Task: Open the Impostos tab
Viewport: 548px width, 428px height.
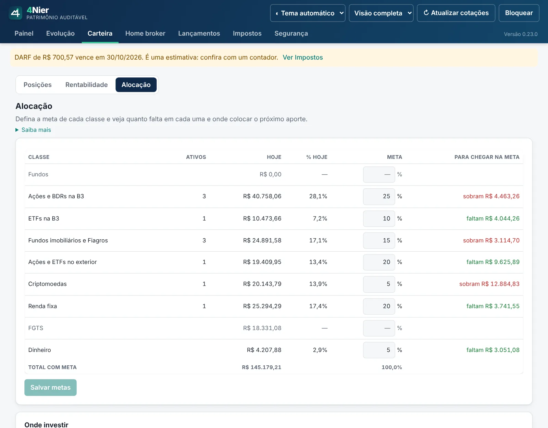Action: (x=247, y=34)
